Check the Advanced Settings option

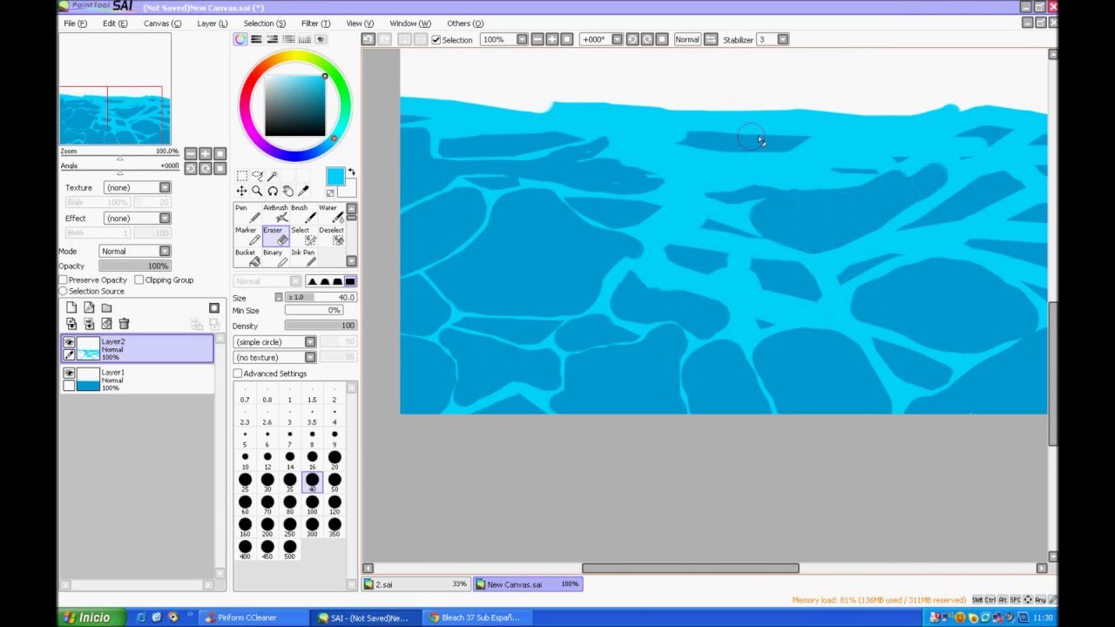[237, 373]
